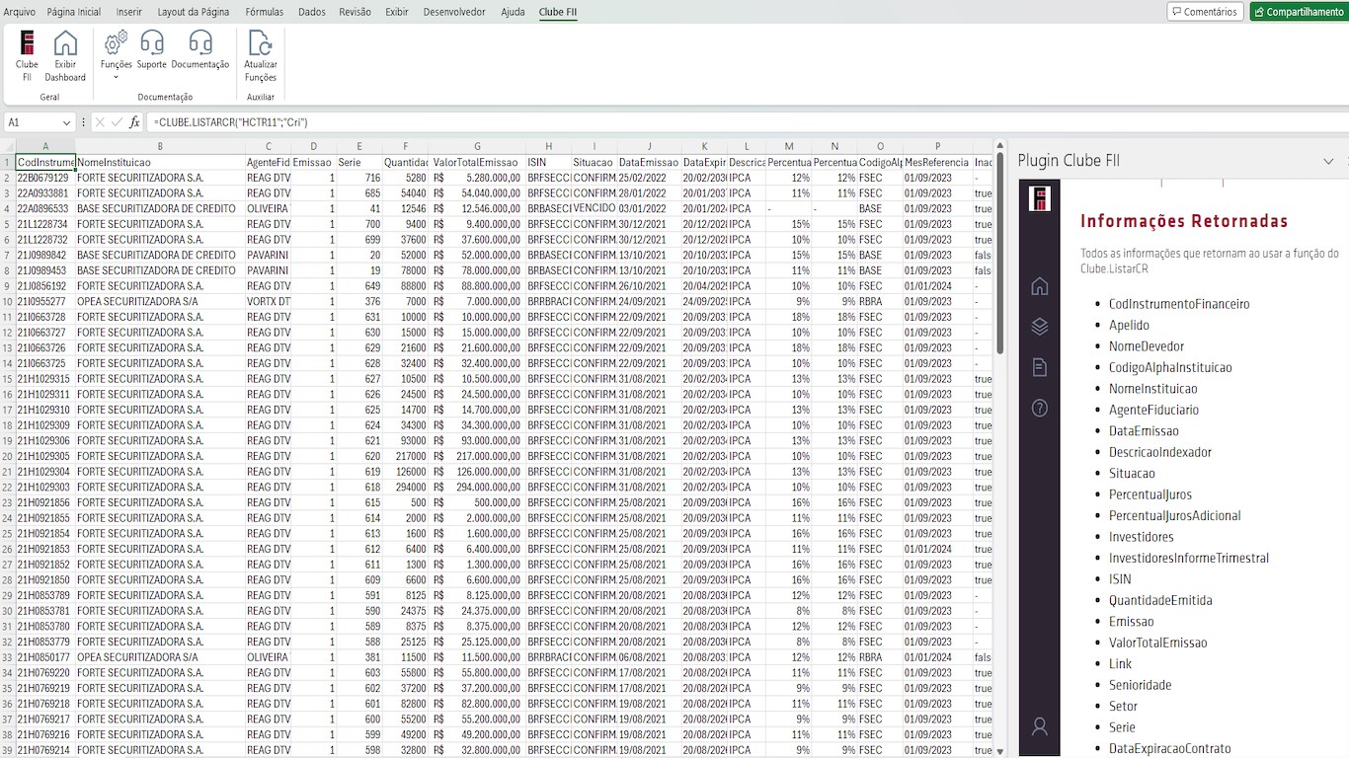The height and width of the screenshot is (758, 1349).
Task: Click PercentualJurosAdicional list item
Action: pyautogui.click(x=1175, y=515)
